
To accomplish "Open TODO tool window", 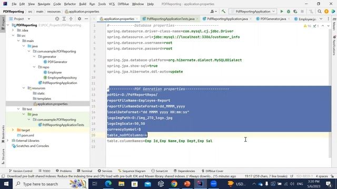I will [44, 171].
